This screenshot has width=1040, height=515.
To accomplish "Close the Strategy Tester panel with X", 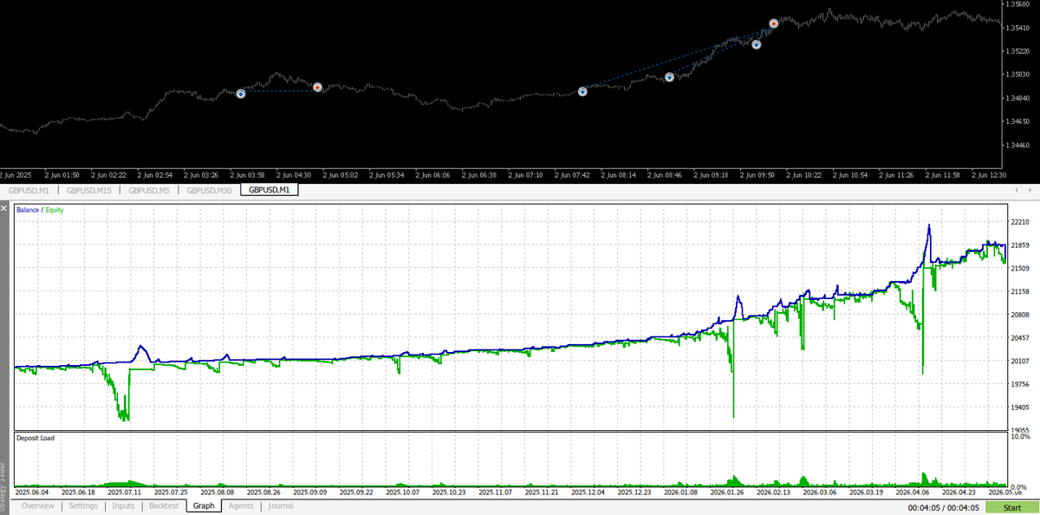I will click(5, 208).
